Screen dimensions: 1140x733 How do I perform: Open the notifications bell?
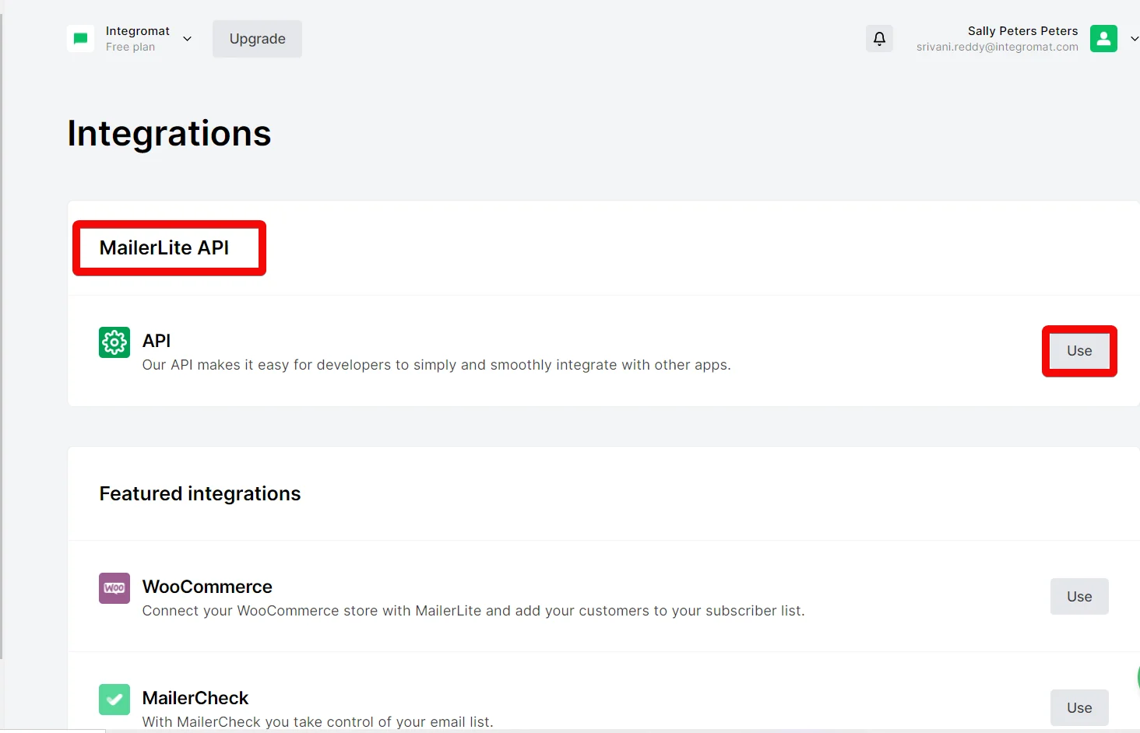879,39
